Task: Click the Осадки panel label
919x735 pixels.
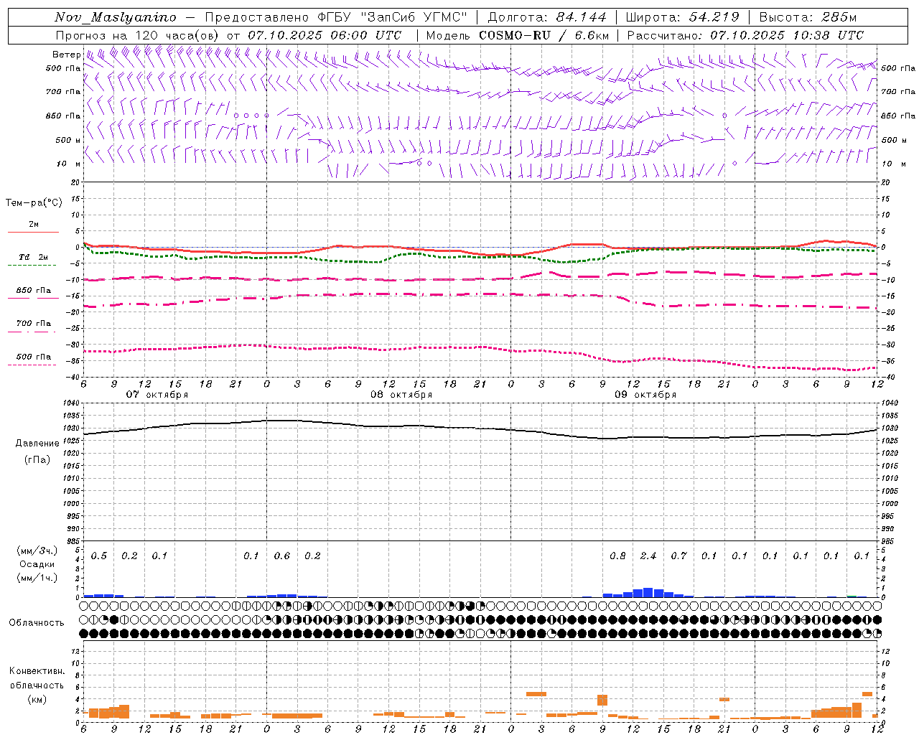Action: [x=37, y=564]
